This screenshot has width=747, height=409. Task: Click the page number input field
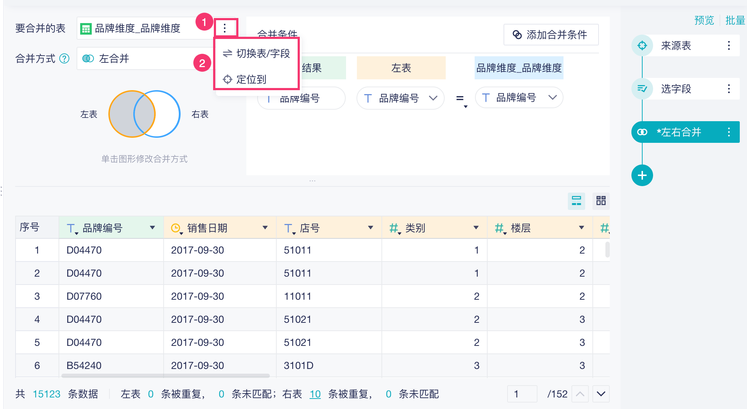522,394
